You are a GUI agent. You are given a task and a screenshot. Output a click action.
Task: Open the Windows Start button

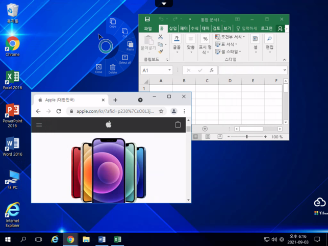[x=8, y=239]
